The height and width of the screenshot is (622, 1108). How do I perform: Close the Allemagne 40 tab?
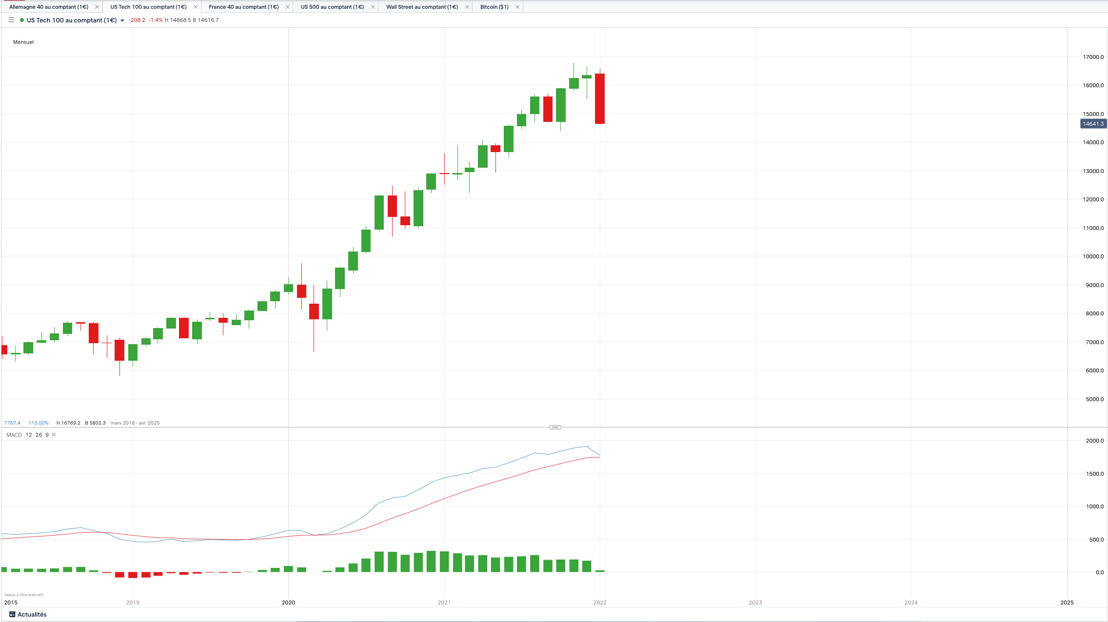tap(97, 7)
